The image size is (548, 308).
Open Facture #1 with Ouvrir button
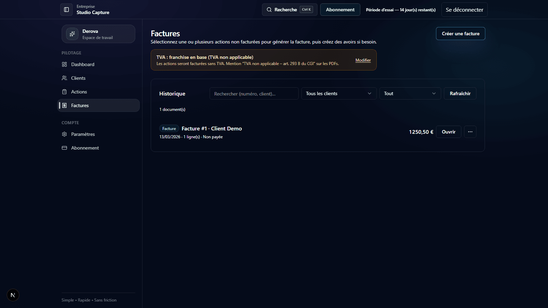[x=449, y=132]
